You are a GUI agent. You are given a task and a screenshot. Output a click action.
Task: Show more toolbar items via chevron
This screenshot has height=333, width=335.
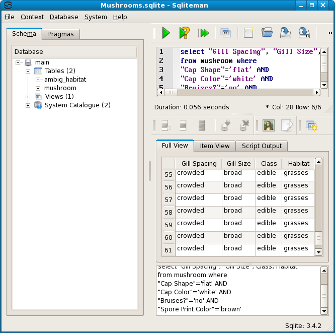330,33
